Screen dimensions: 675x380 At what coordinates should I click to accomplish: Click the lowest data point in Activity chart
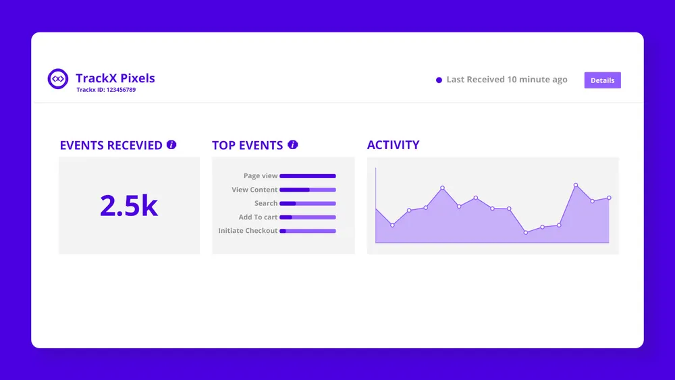tap(526, 232)
